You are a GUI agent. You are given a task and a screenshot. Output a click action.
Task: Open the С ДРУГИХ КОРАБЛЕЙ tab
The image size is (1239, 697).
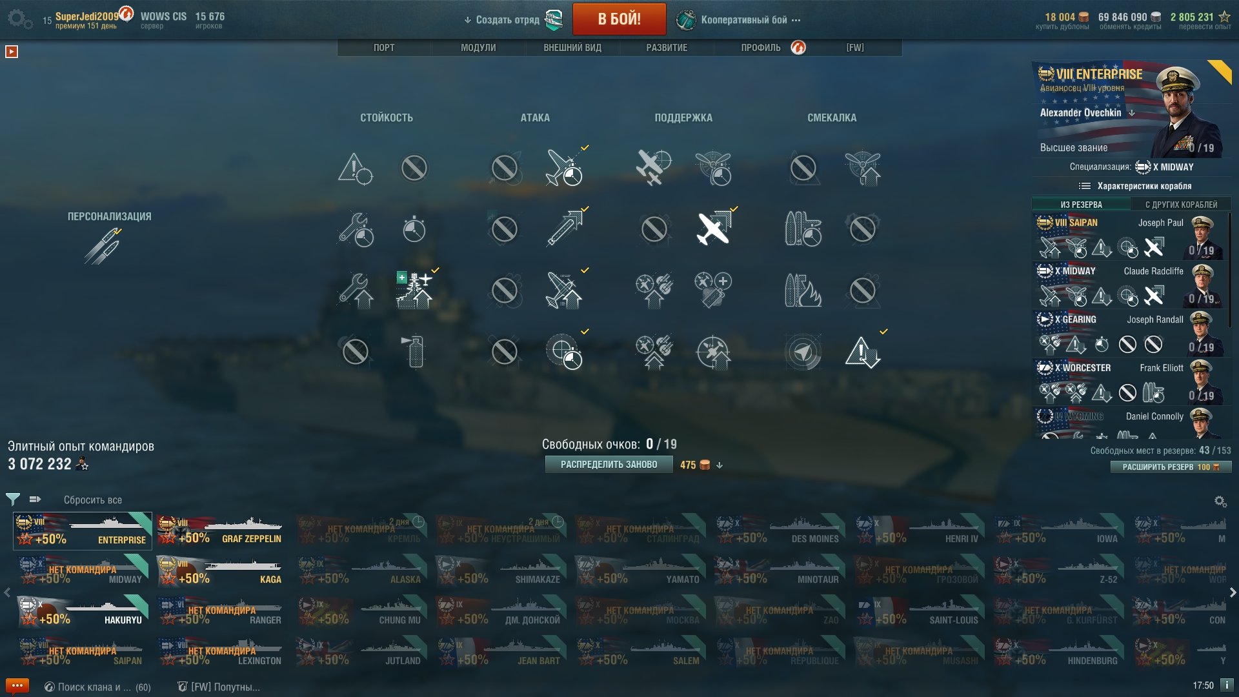(1181, 205)
